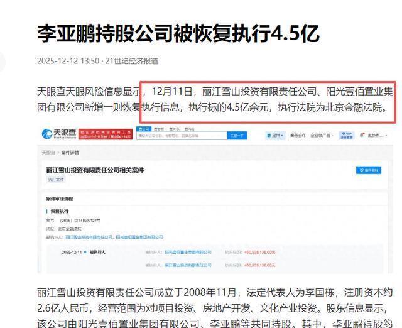The height and width of the screenshot is (328, 402).
Task: Click the blue button in case header
Action: 369,170
